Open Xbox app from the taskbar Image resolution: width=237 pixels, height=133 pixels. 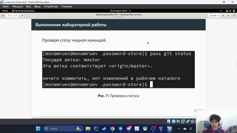145,129
